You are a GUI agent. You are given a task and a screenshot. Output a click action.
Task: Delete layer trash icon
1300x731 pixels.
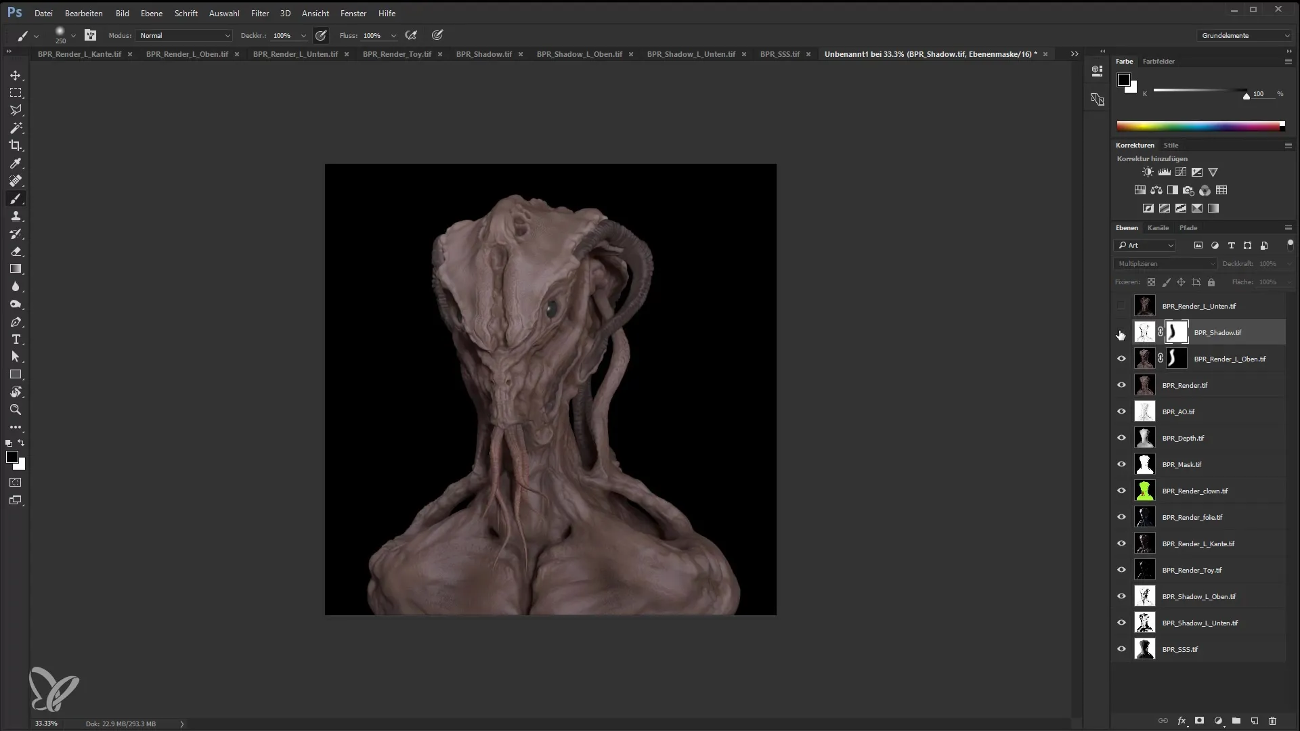tap(1272, 721)
